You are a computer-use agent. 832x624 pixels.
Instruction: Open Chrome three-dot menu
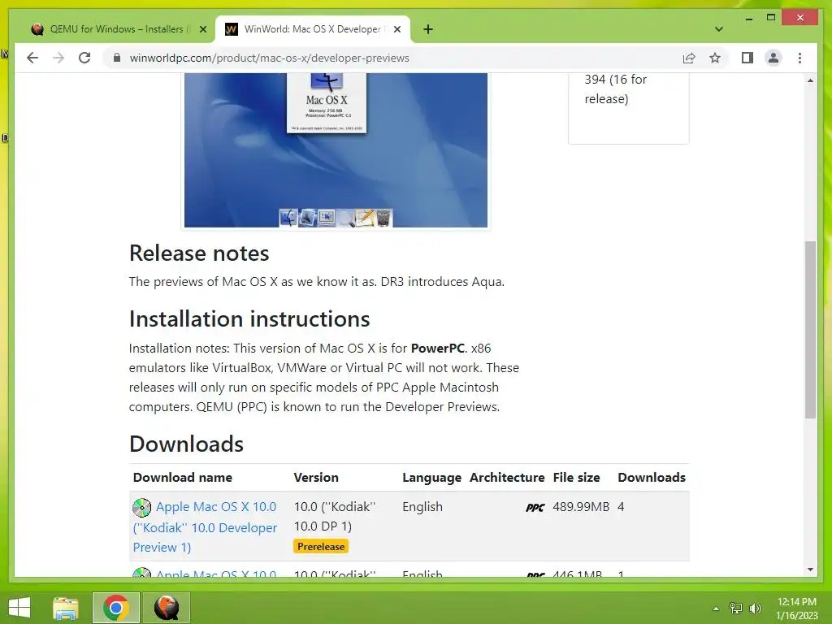(x=799, y=58)
